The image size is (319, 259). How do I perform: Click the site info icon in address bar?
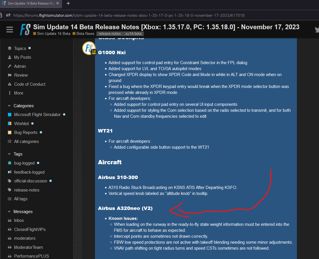[x=8, y=15]
